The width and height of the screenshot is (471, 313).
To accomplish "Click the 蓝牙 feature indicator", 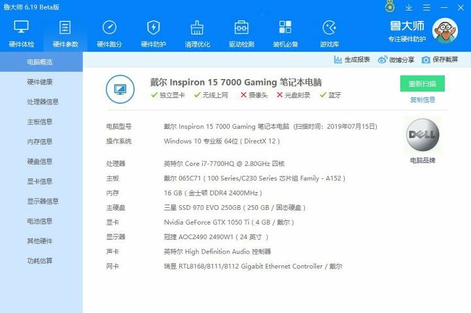I will click(x=330, y=95).
